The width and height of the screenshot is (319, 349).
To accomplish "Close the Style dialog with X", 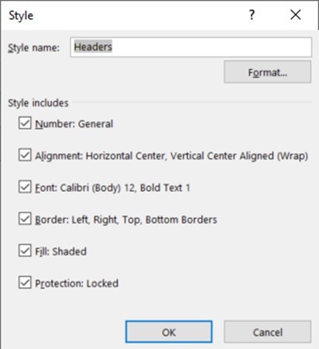I will 296,15.
